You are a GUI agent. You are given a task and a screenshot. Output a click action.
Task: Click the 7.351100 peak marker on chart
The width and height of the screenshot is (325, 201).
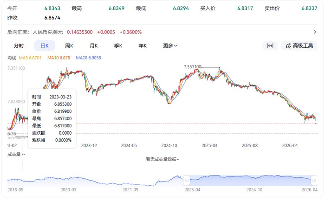coord(192,67)
